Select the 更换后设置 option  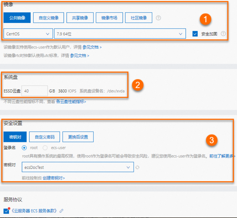(x=78, y=137)
